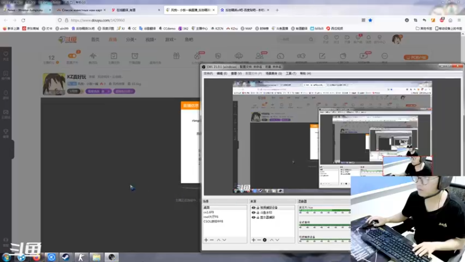Open the 游戏 dropdown in Douyu nav
The height and width of the screenshot is (262, 465).
coord(170,39)
